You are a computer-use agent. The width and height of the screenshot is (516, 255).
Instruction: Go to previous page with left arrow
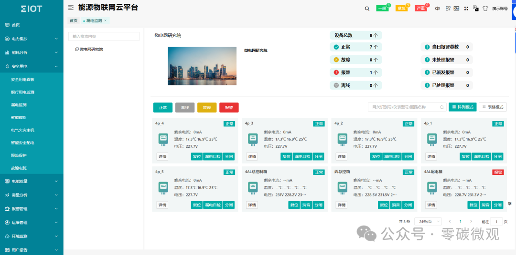(450, 222)
